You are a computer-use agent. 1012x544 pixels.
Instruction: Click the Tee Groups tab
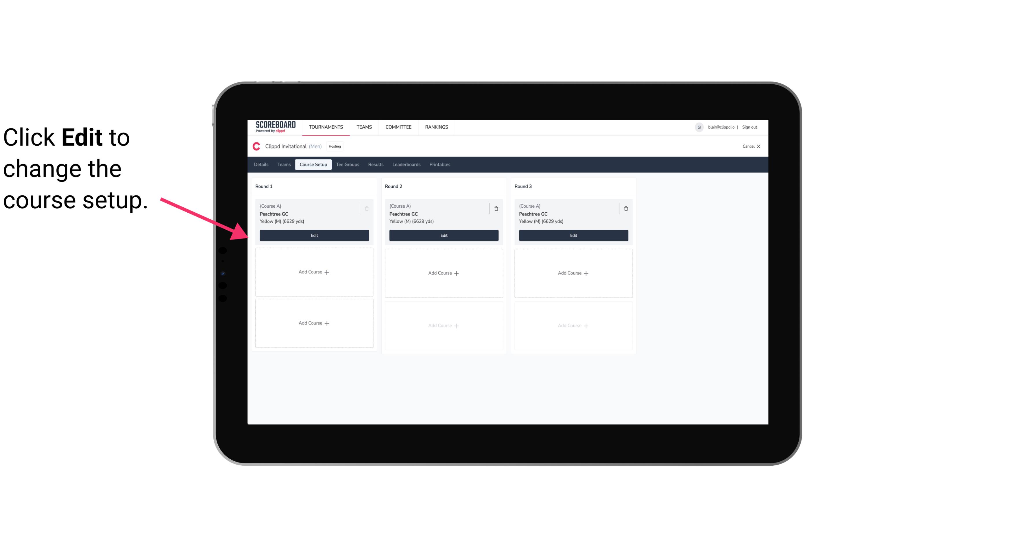pyautogui.click(x=347, y=165)
